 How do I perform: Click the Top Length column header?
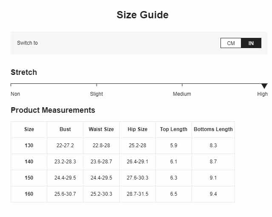174,129
